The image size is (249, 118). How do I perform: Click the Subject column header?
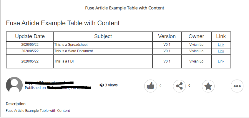coord(103,36)
